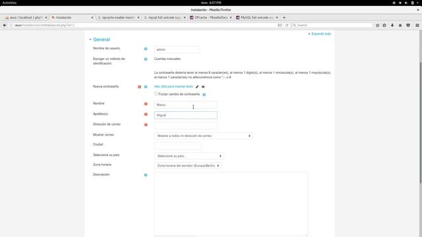Open a new tab with plus button
The width and height of the screenshot is (422, 237).
284,18
